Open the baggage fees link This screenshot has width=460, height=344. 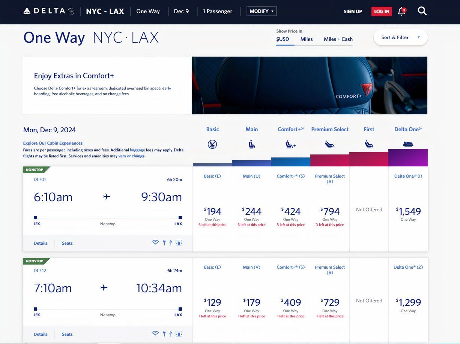tap(137, 150)
